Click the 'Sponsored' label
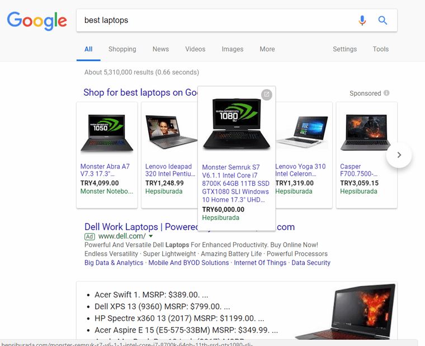Viewport: 425px width, 346px height. [x=365, y=93]
